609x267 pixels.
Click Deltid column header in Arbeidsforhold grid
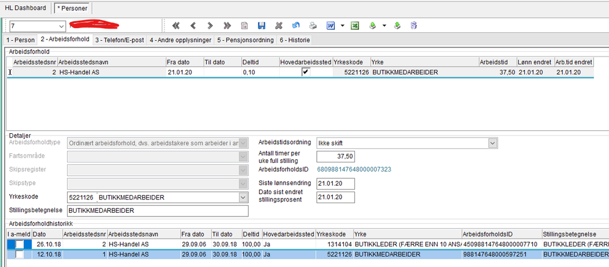pyautogui.click(x=260, y=62)
